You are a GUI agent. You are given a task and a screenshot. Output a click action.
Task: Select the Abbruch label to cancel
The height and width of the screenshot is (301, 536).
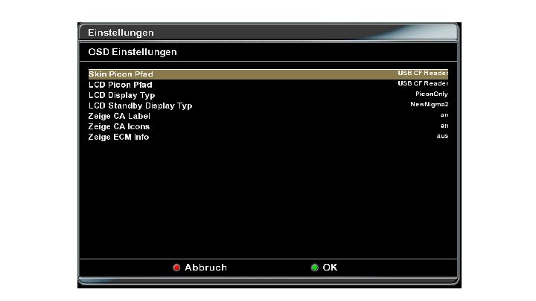(x=205, y=268)
